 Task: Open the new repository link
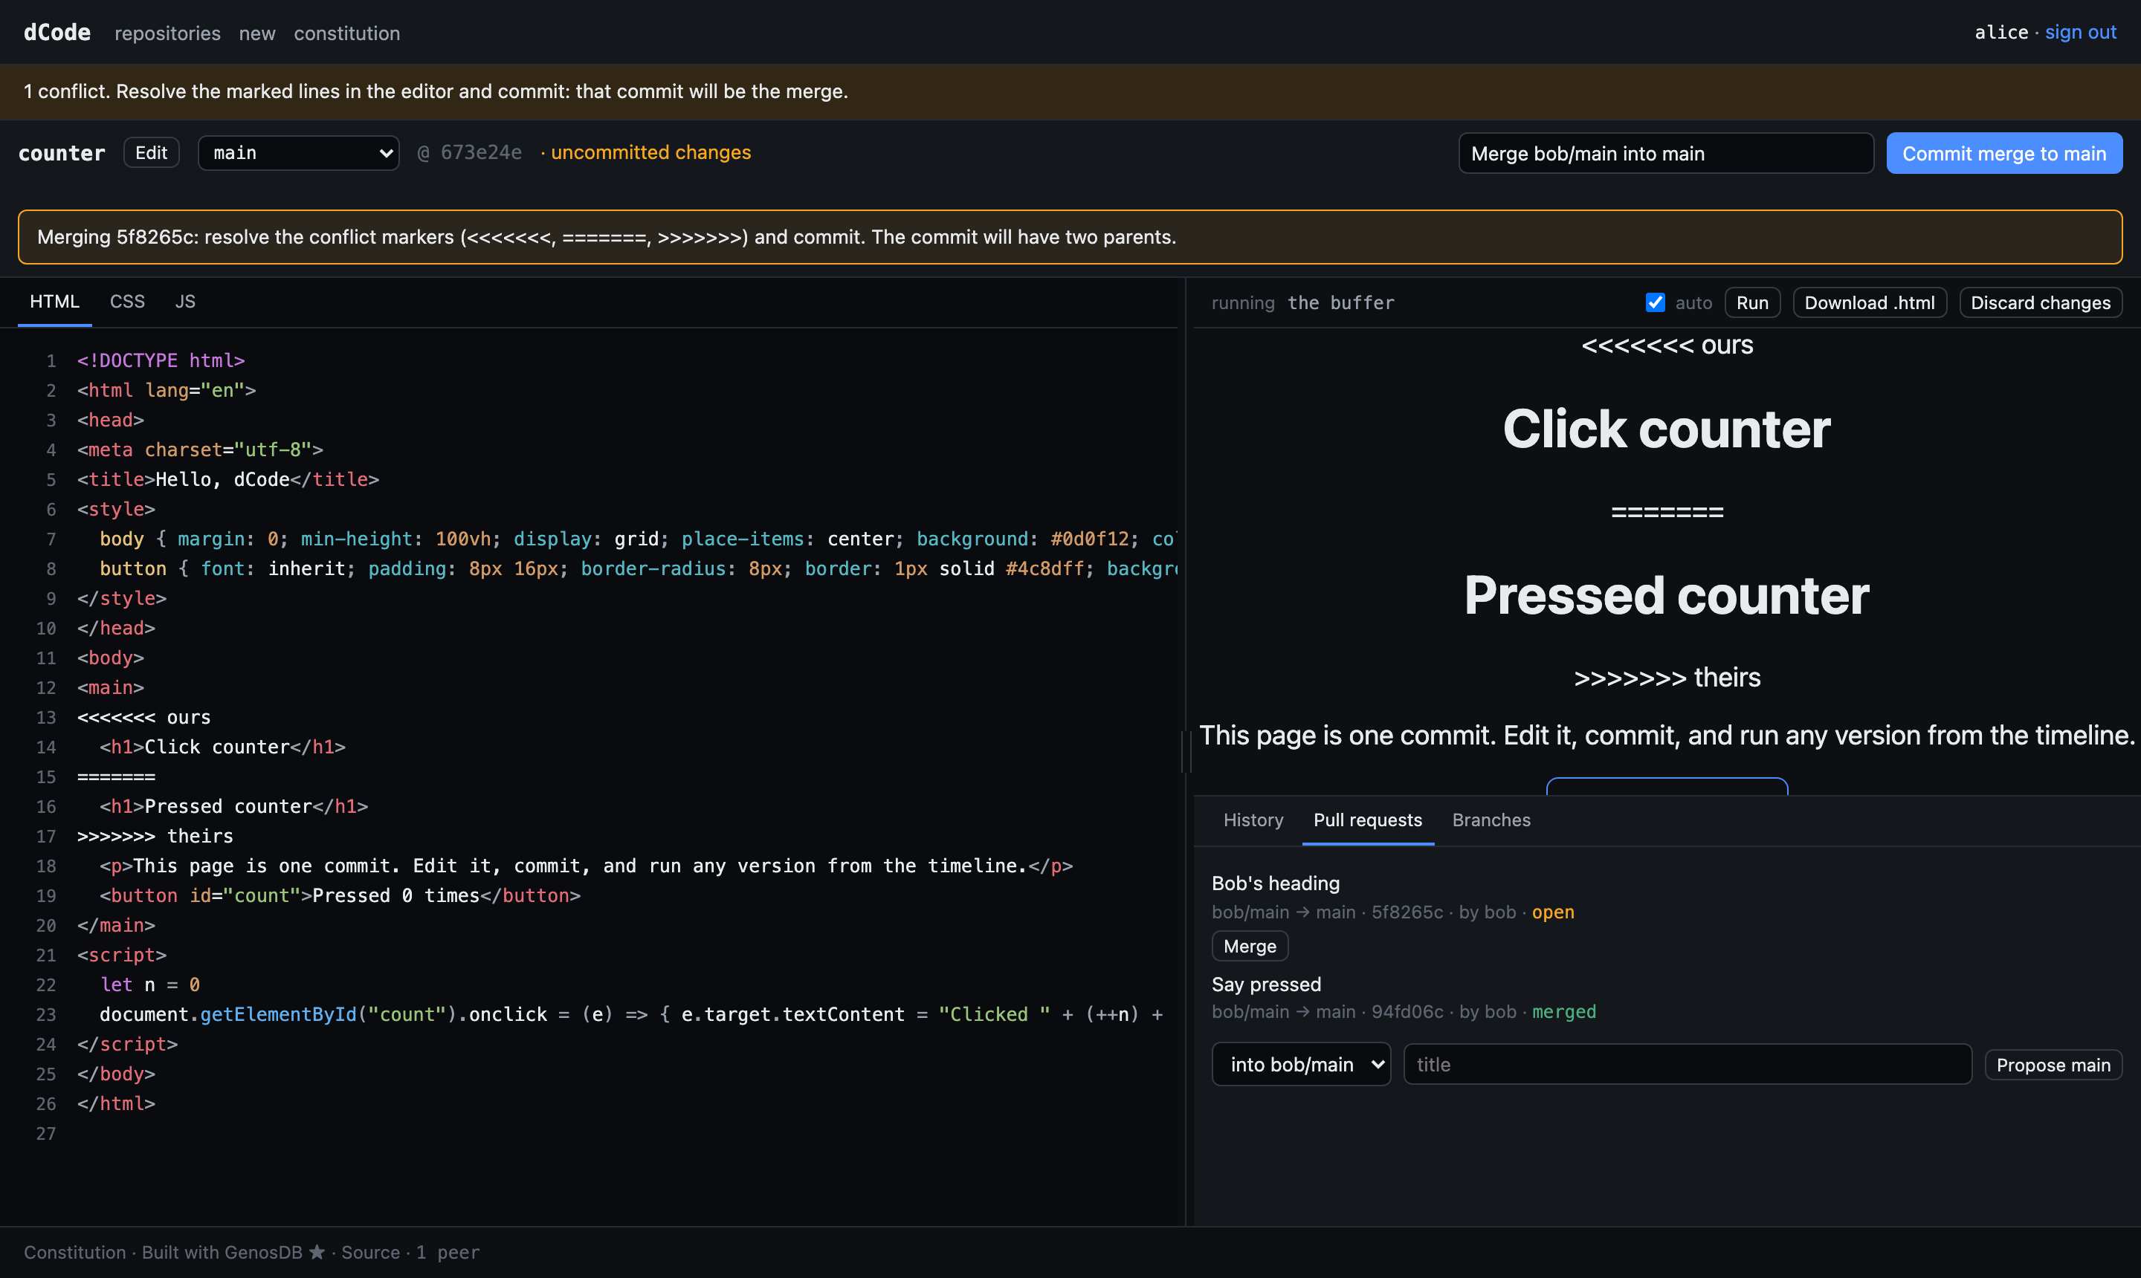256,33
